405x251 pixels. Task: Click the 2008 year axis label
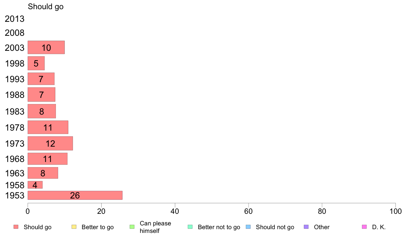(14, 33)
